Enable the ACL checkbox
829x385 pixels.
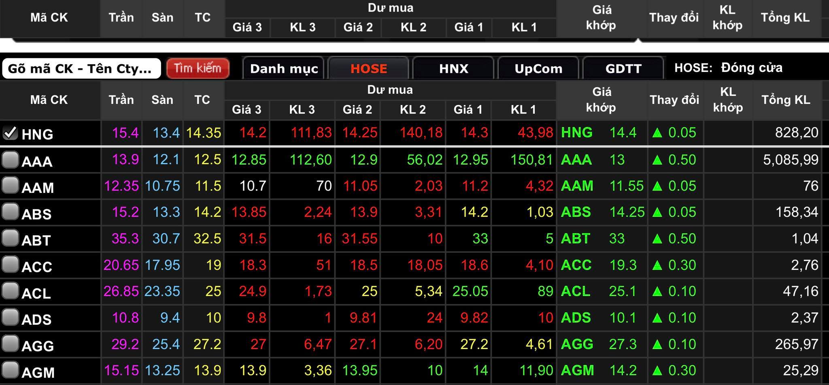click(x=10, y=291)
